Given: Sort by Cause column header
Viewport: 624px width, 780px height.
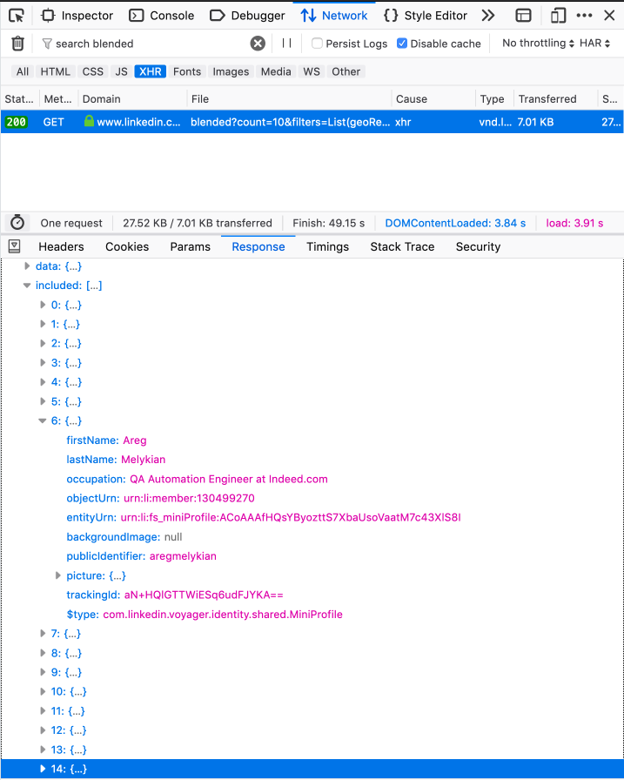Looking at the screenshot, I should click(433, 99).
